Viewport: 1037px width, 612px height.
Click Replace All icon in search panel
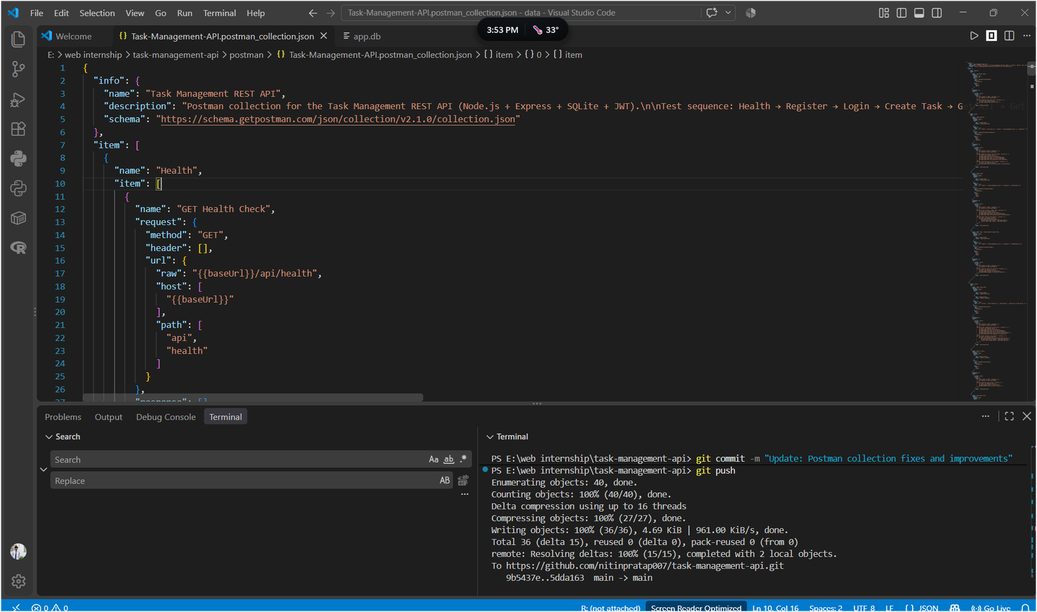tap(463, 480)
